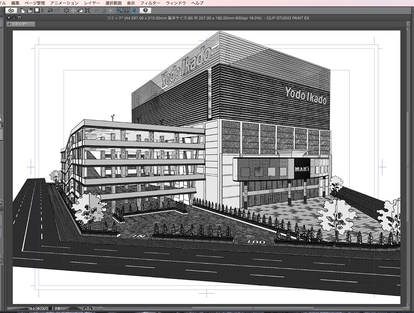The image size is (414, 313).
Task: Open the ページ管理 menu
Action: coord(35,3)
